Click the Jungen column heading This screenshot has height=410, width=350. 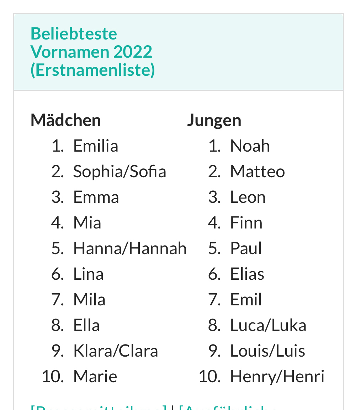tap(214, 120)
